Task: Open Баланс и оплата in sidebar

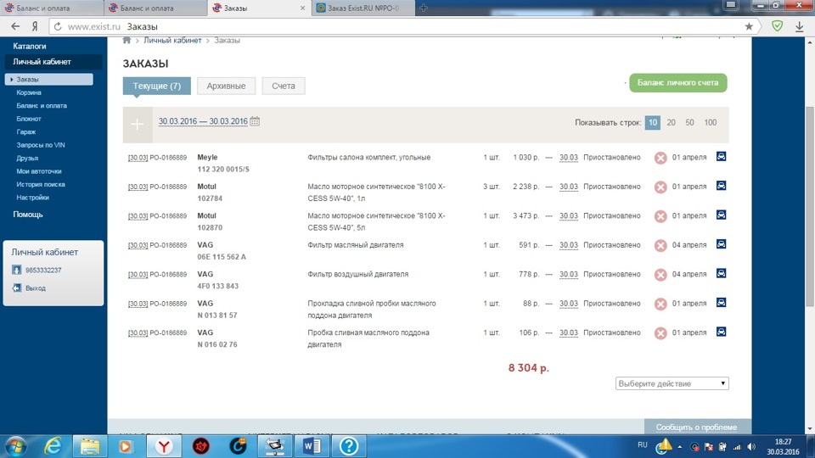Action: (x=42, y=105)
